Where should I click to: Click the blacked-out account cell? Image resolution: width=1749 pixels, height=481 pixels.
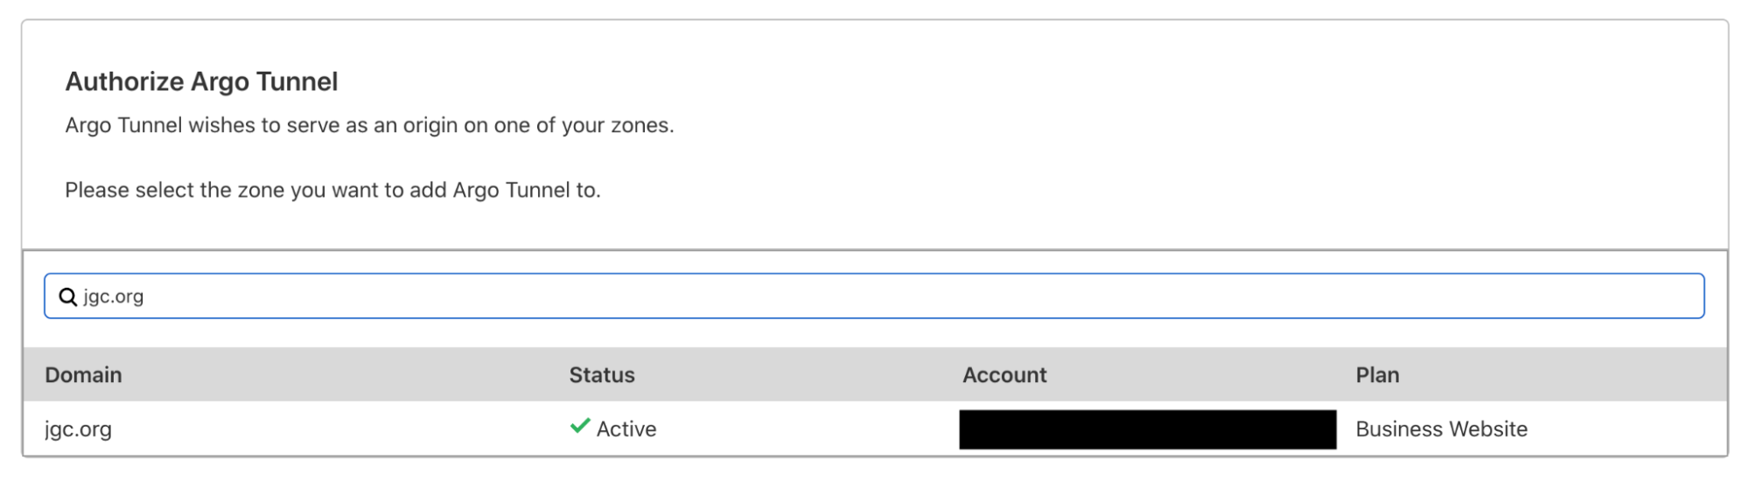(x=1147, y=429)
